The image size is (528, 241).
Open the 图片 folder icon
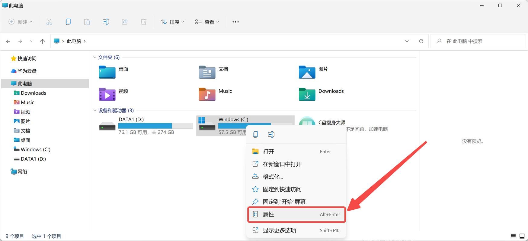[307, 72]
